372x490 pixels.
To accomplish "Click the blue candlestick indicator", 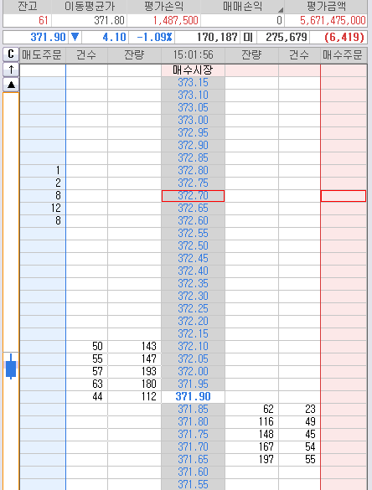I will [11, 367].
